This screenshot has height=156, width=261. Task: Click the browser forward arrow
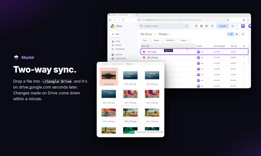point(119,20)
